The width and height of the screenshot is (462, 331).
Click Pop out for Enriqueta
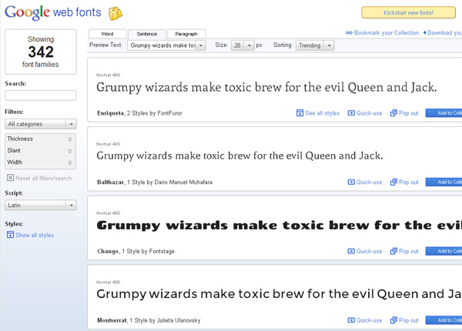pyautogui.click(x=408, y=113)
